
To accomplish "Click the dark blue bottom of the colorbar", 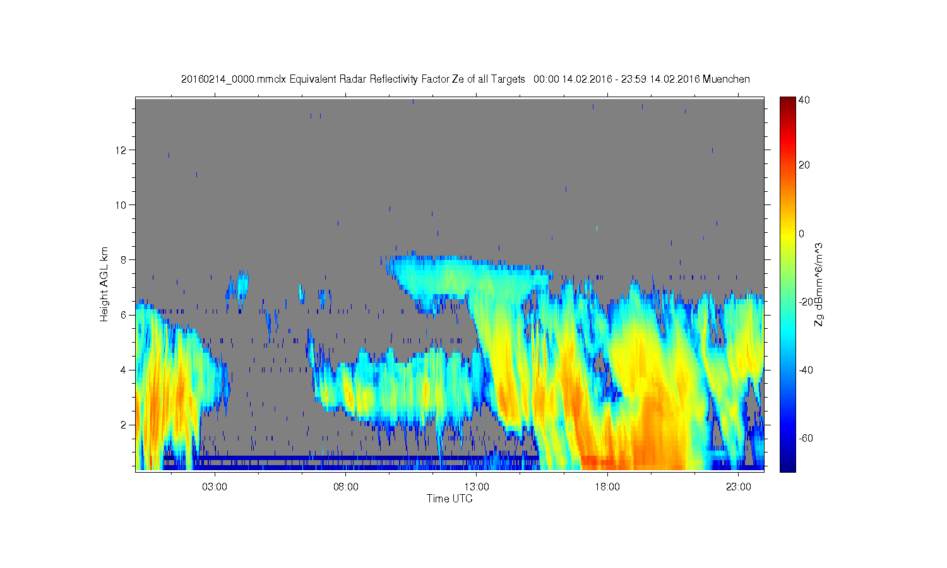I will pos(787,466).
